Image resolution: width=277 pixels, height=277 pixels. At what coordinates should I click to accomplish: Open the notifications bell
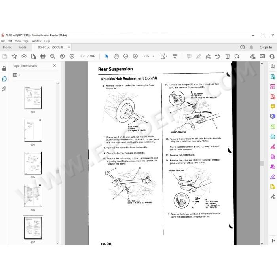click(251, 47)
